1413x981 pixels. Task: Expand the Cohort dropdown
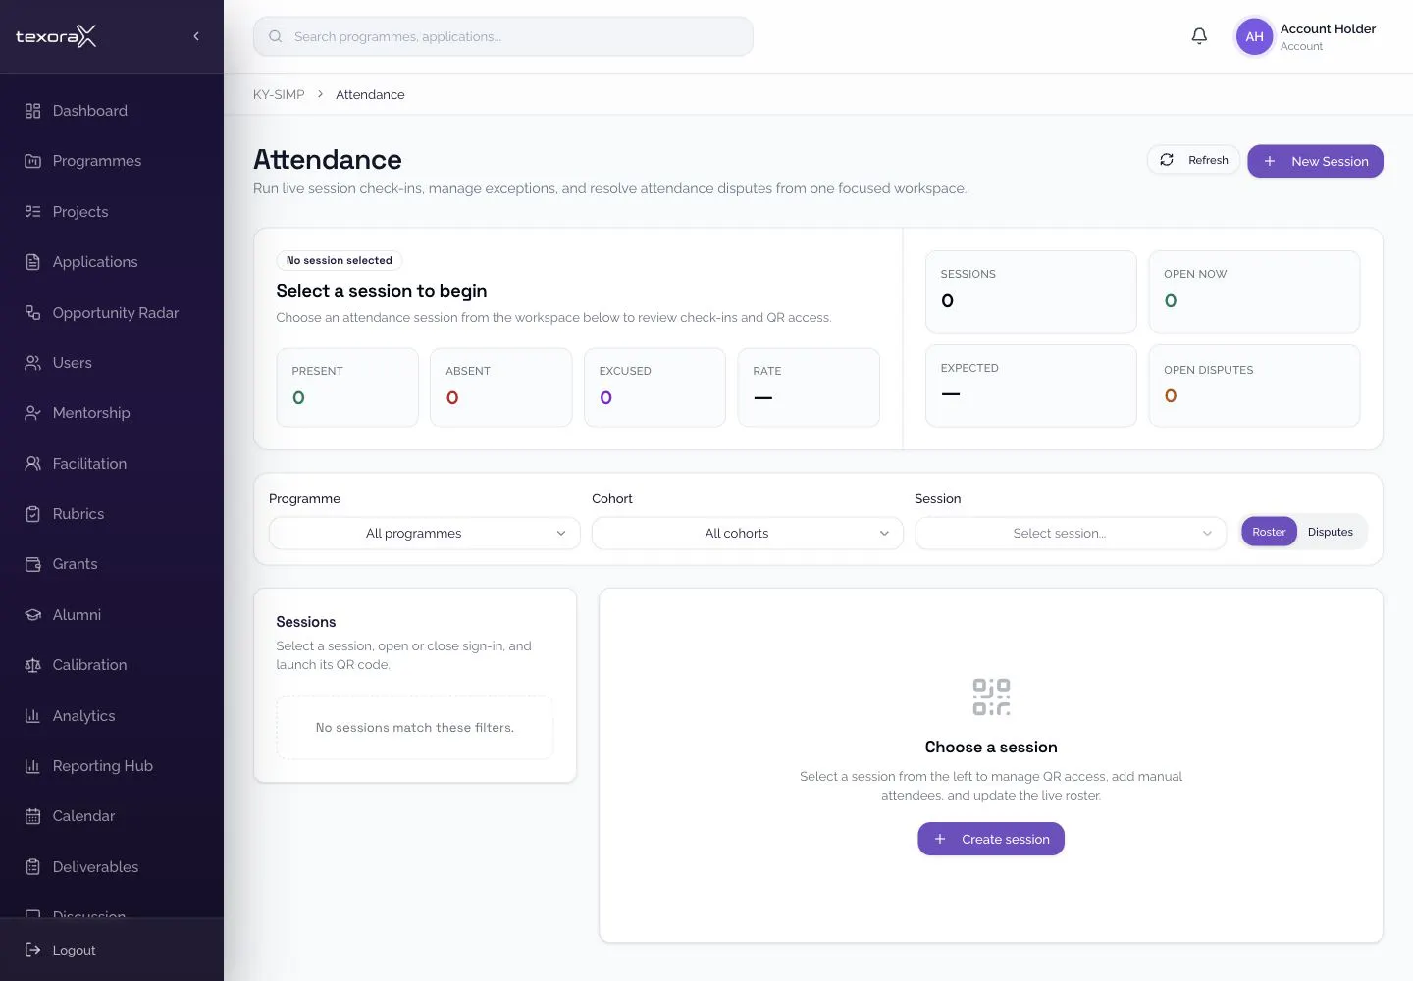click(748, 533)
